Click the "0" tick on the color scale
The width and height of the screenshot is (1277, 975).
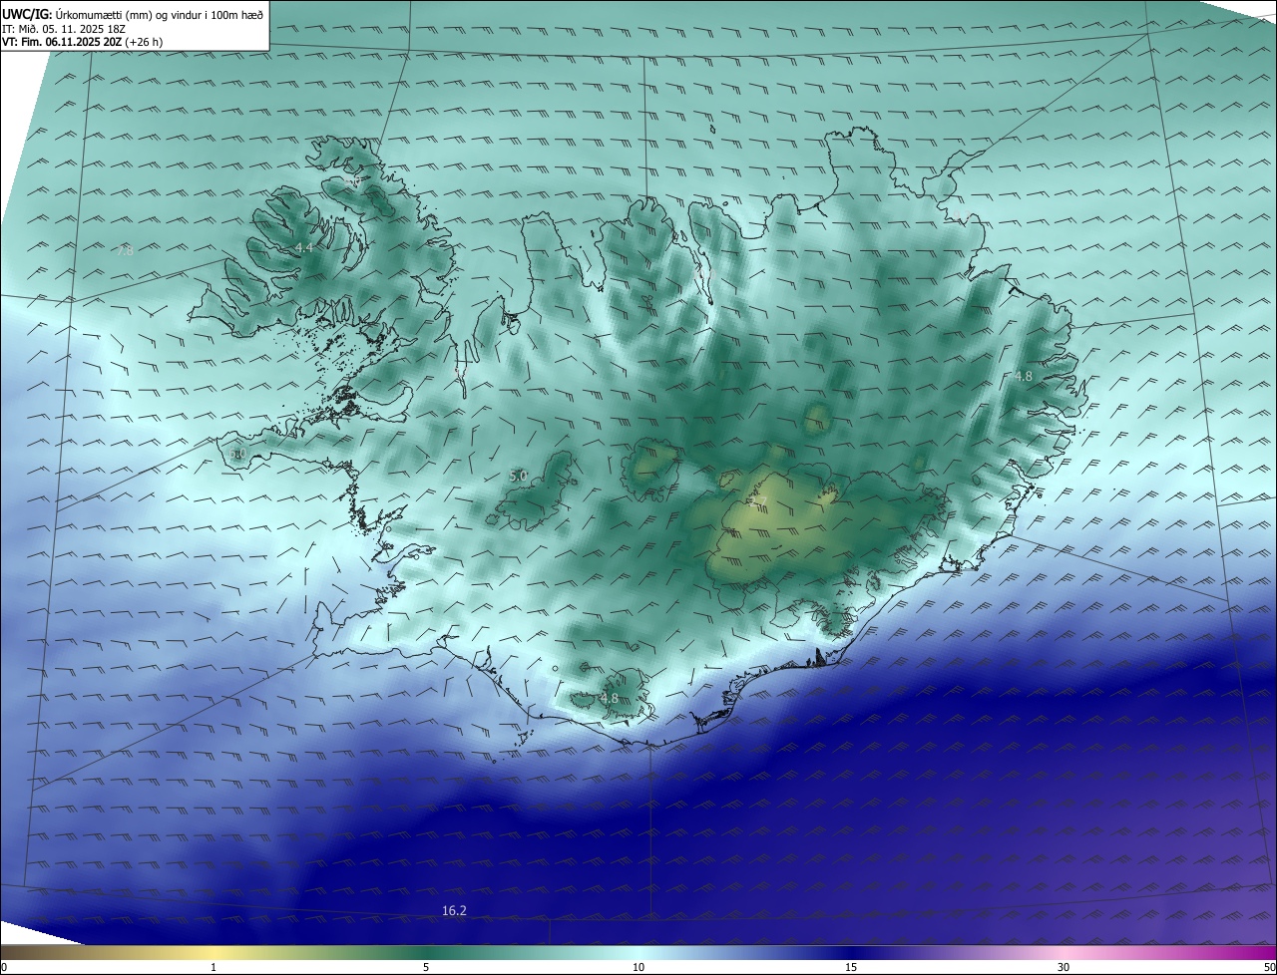[4, 967]
